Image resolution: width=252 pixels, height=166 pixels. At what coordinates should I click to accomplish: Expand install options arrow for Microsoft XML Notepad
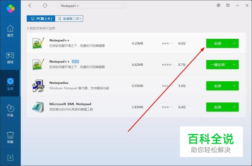coord(234,107)
